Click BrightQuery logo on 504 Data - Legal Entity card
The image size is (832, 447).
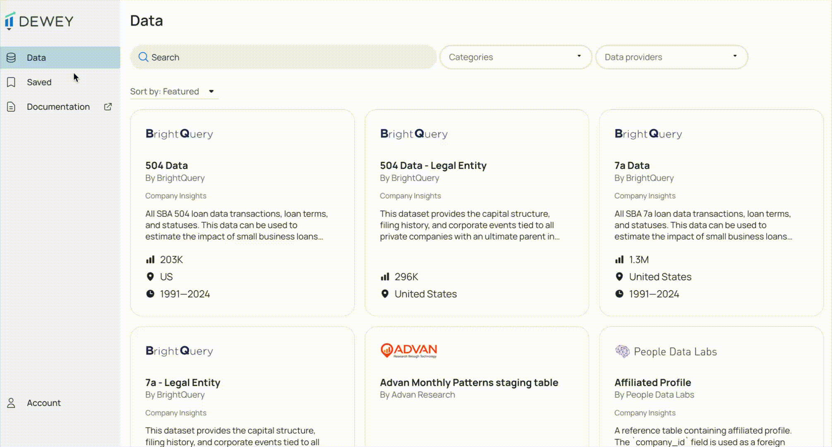[414, 134]
